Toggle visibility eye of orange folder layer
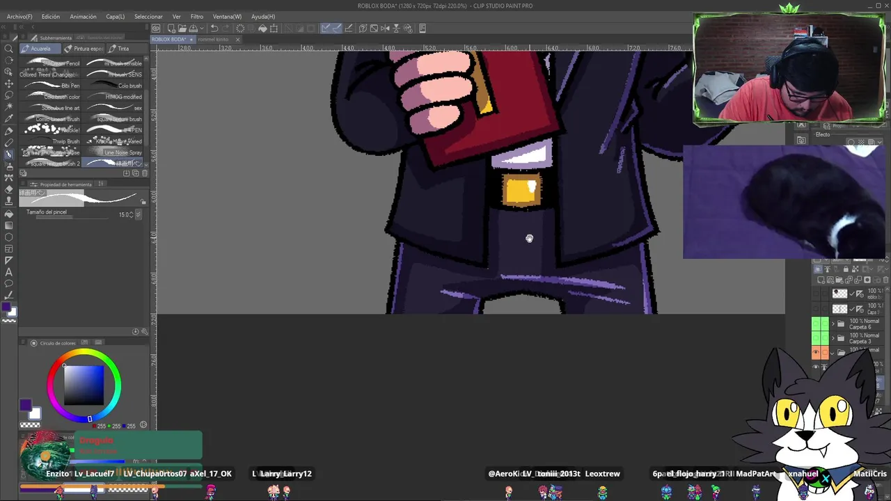 coord(816,353)
